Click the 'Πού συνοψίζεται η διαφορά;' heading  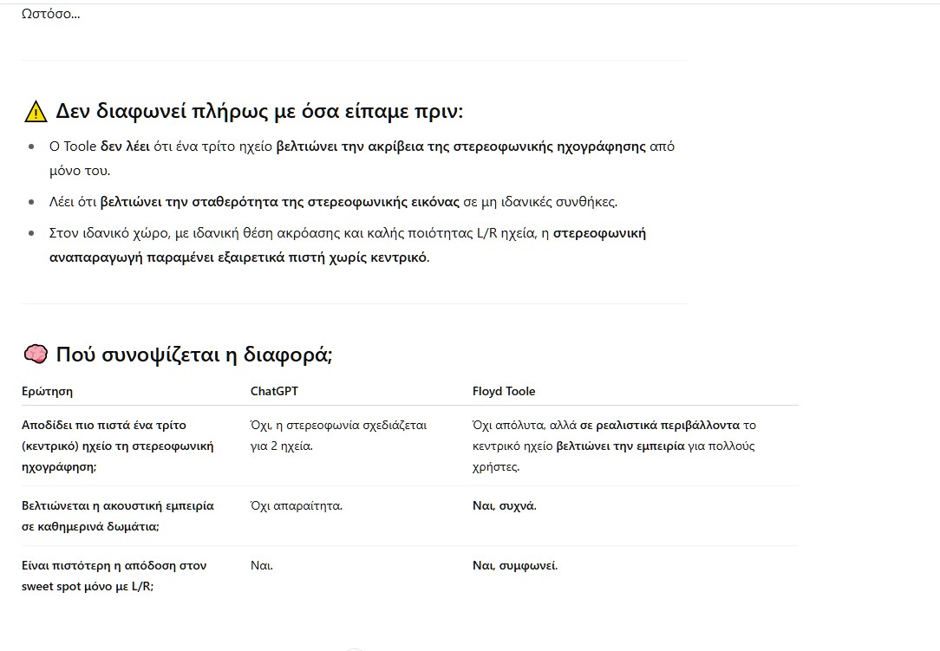coord(194,355)
